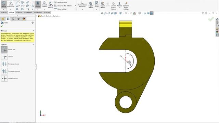Image resolution: width=219 pixels, height=123 pixels.
Task: Switch to the Surfaces tab
Action: (x=19, y=13)
